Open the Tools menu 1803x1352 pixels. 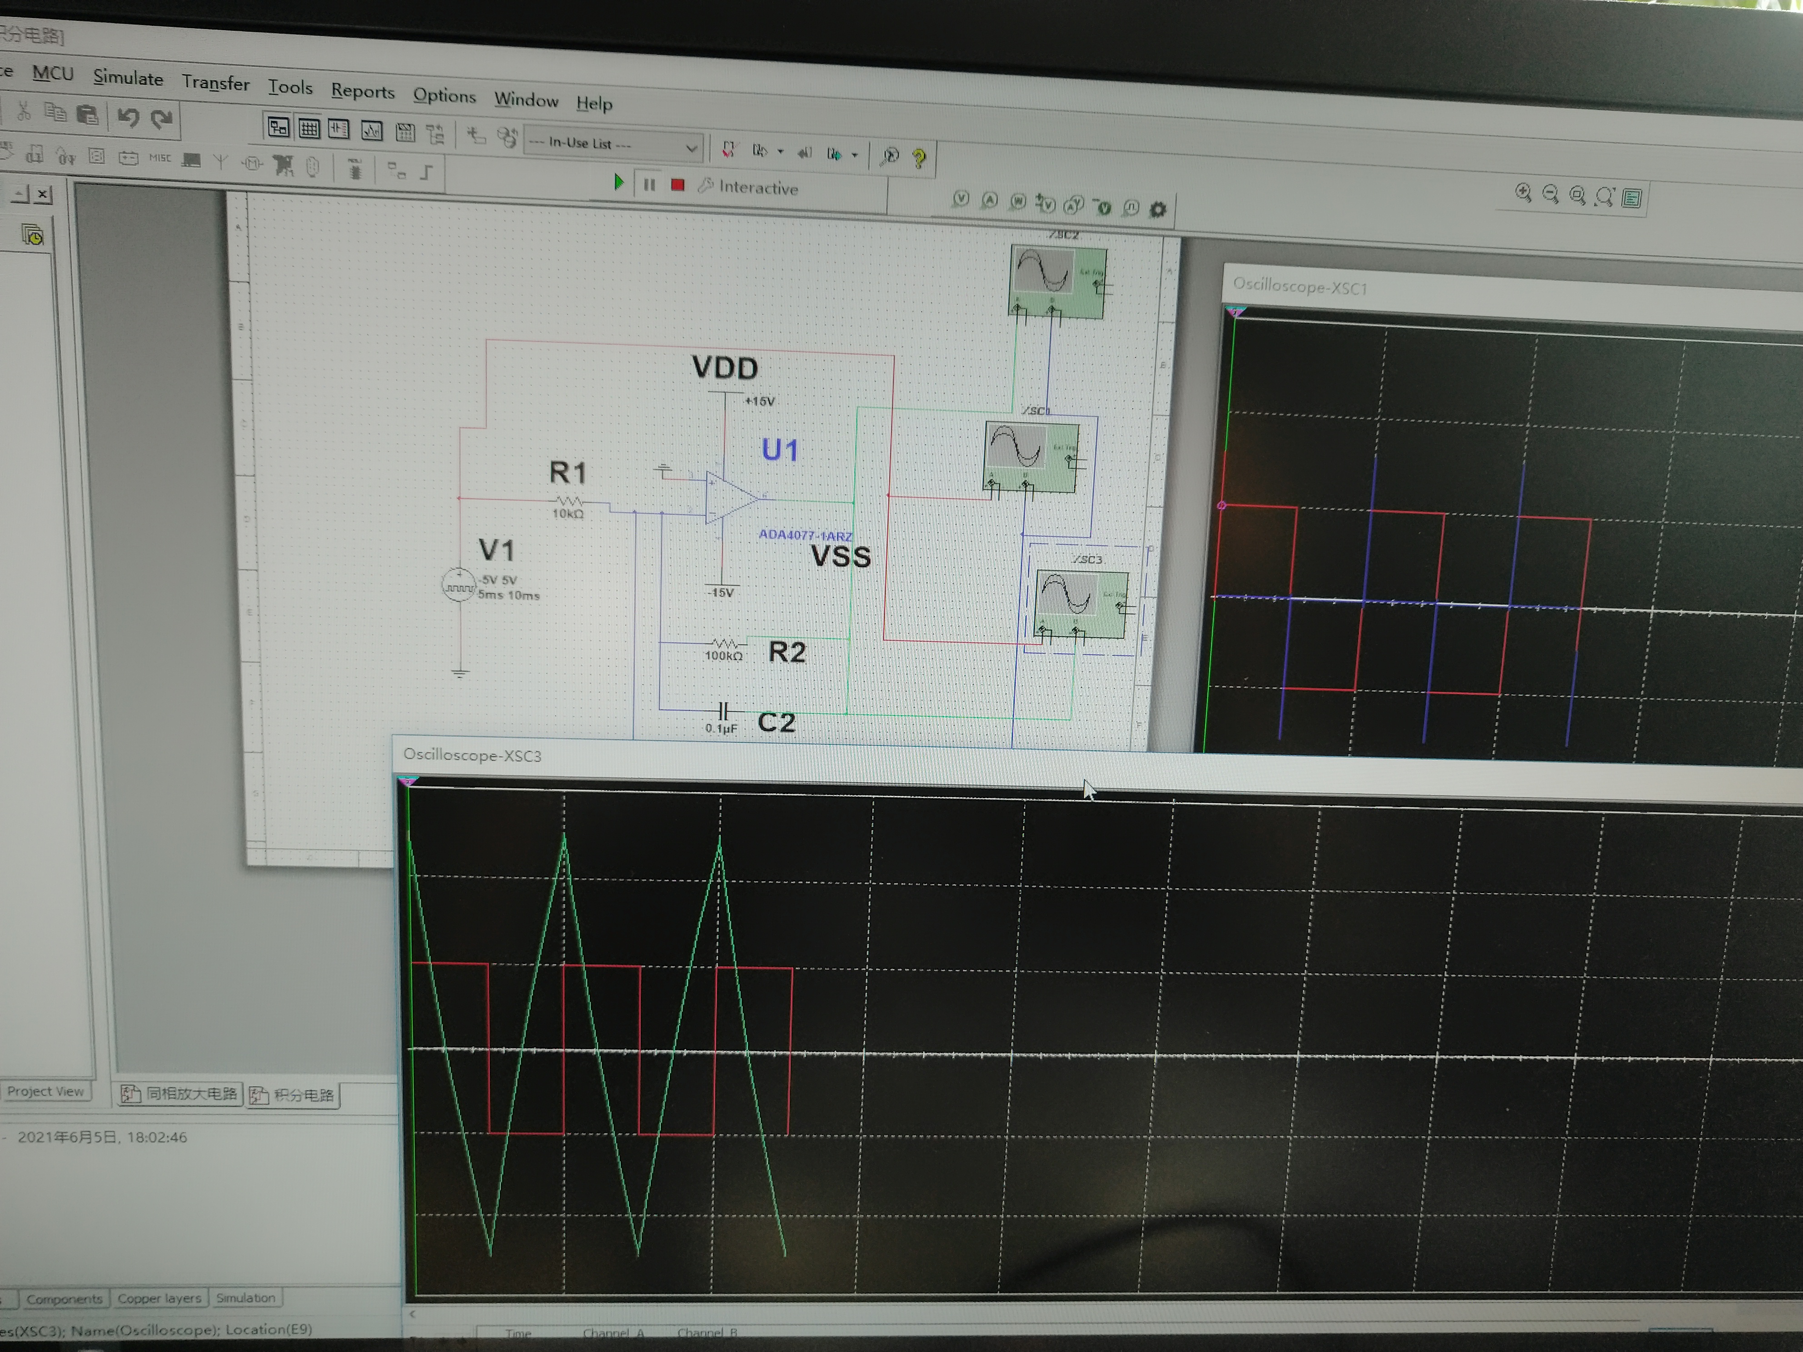pos(290,87)
